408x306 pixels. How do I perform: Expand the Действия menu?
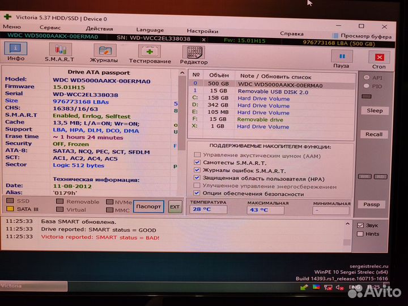[x=99, y=28]
